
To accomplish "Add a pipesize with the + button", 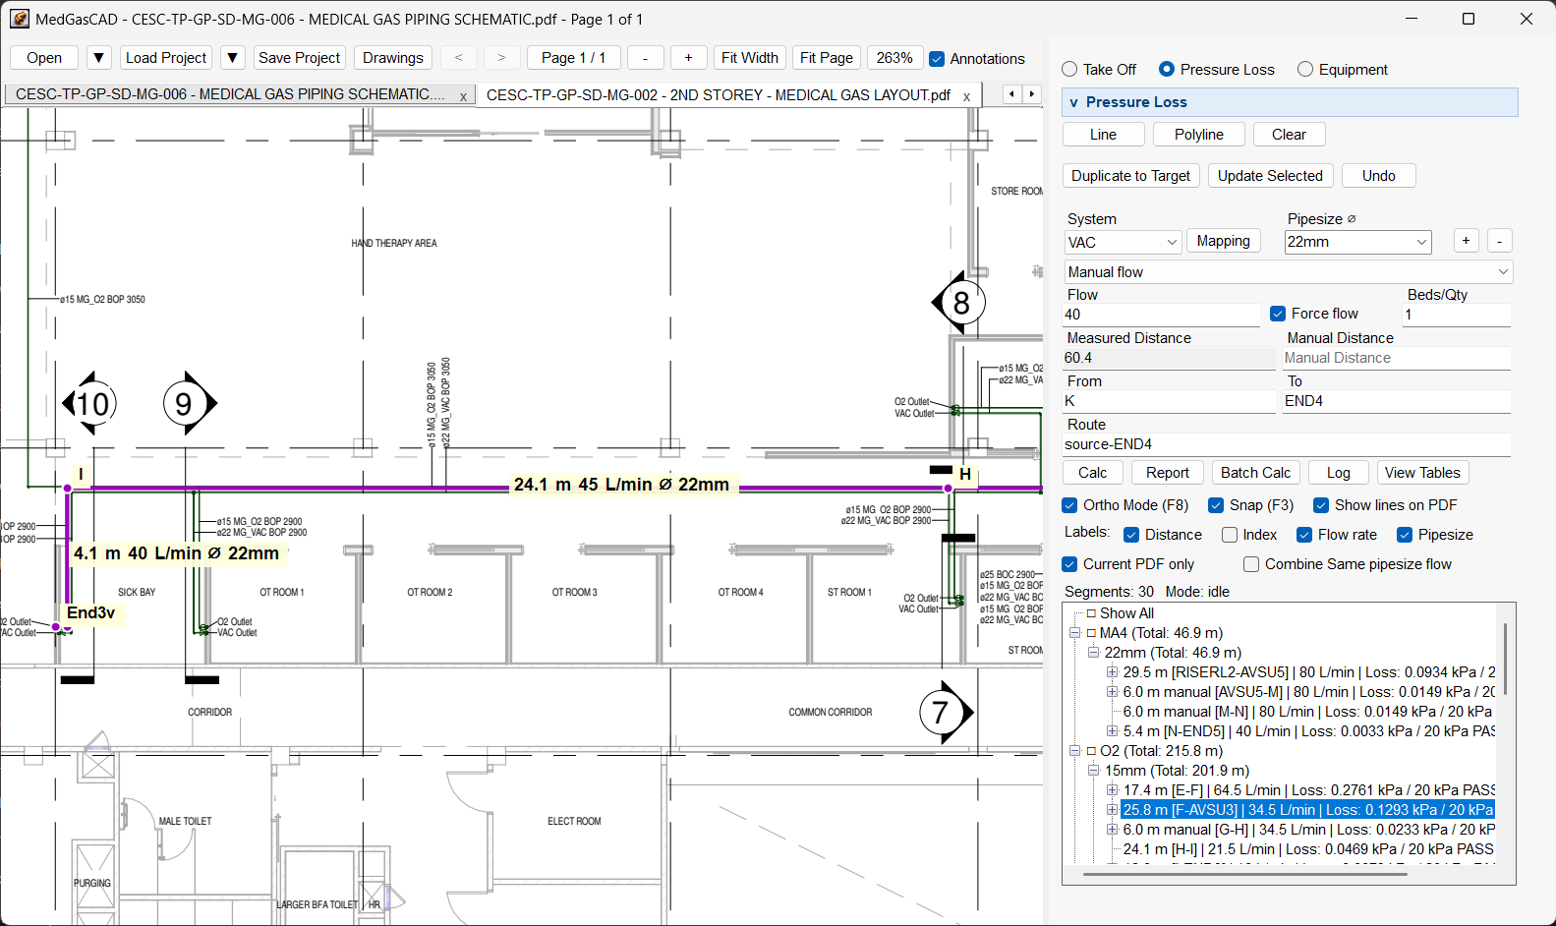I will (1466, 241).
